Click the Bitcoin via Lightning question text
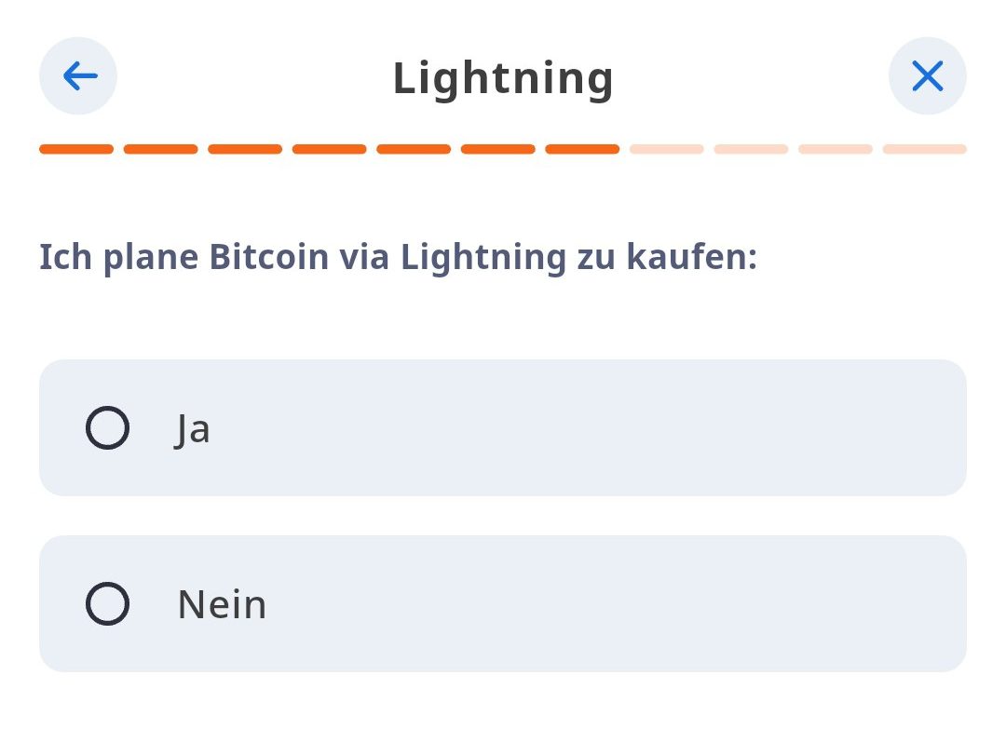This screenshot has height=756, width=1006. (x=398, y=257)
